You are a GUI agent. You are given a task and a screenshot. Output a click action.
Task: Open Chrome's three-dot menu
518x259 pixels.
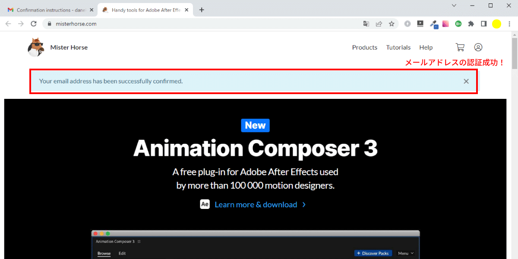click(509, 24)
